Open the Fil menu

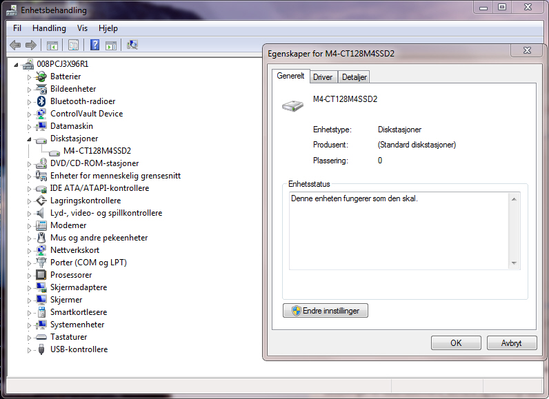[17, 28]
